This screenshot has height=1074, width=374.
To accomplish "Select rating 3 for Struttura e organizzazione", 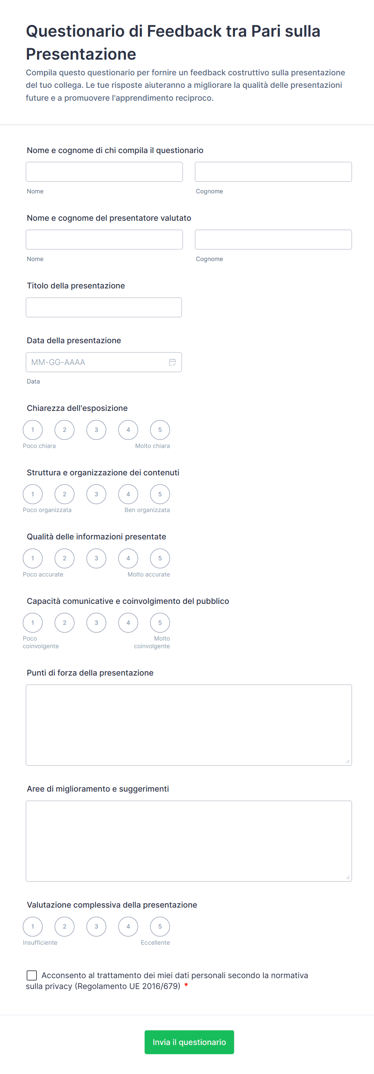I will pos(96,494).
